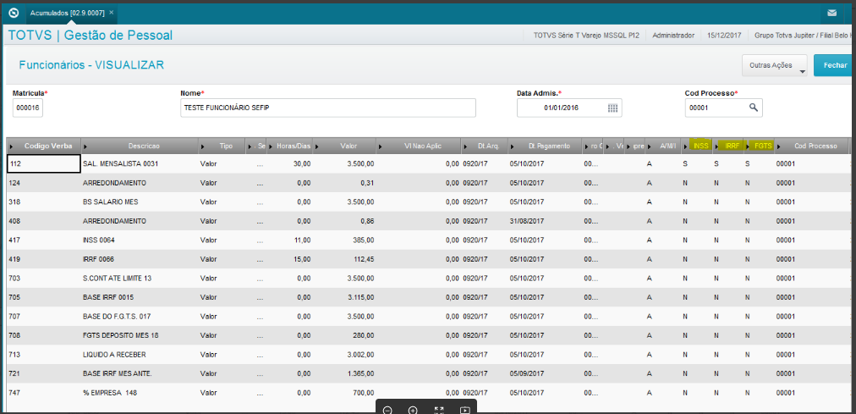
Task: Click the value 280,00 in FGTS DEPOSITO
Action: click(x=363, y=335)
